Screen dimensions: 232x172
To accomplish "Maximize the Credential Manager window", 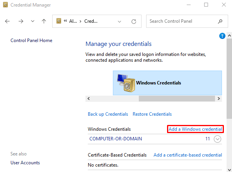I will pos(206,5).
